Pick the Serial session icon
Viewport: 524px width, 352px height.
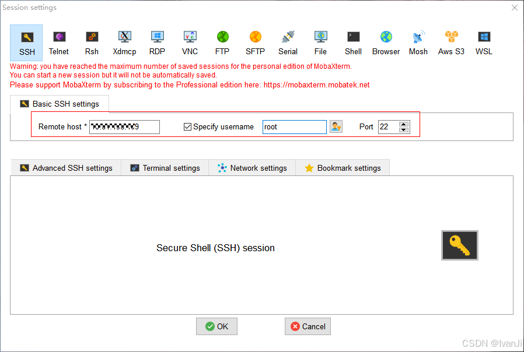[x=288, y=43]
